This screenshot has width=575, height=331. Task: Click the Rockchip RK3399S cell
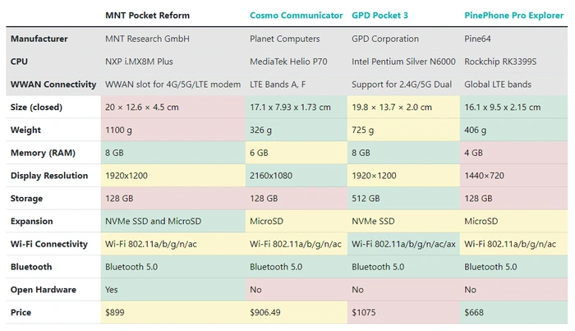(x=502, y=62)
